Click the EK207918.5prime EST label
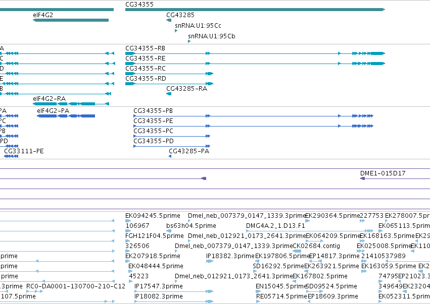This screenshot has width=430, height=304. (153, 256)
